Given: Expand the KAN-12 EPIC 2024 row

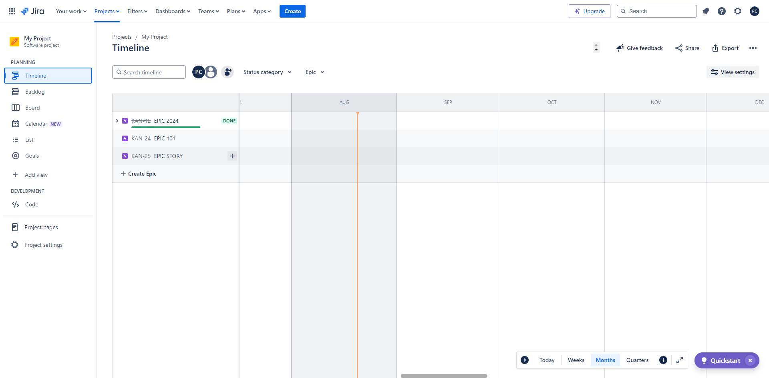Looking at the screenshot, I should tap(117, 121).
